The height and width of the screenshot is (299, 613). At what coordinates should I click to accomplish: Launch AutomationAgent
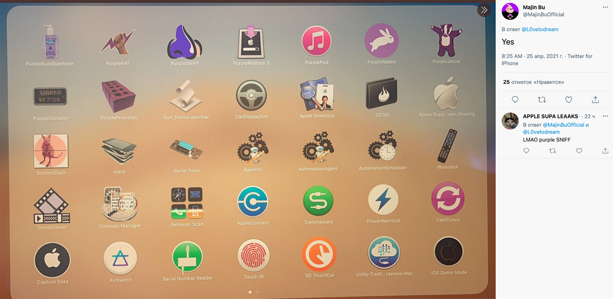coord(318,147)
